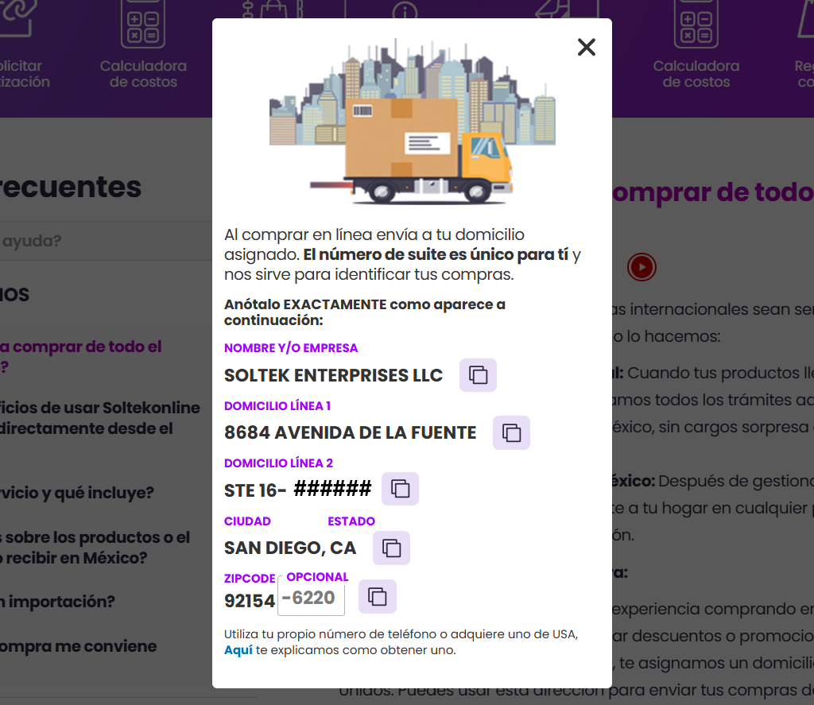Copy the 8684 Avenida de la Fuente address

(x=511, y=432)
